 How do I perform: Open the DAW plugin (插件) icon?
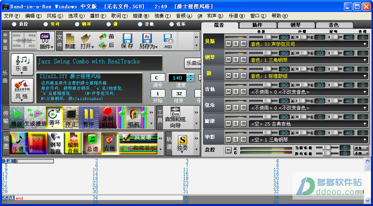46,41
